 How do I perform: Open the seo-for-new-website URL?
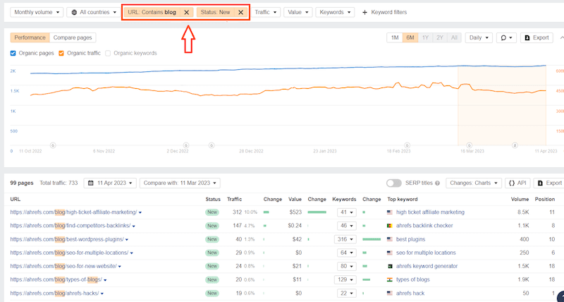pyautogui.click(x=63, y=266)
